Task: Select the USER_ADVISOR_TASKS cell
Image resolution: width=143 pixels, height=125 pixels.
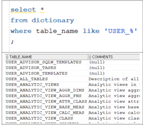Action: point(47,68)
